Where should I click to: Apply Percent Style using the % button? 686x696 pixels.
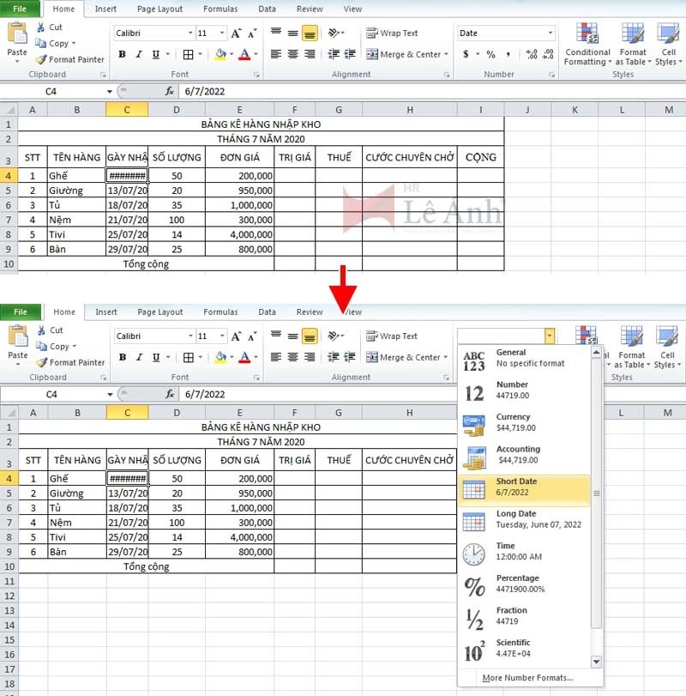(490, 54)
